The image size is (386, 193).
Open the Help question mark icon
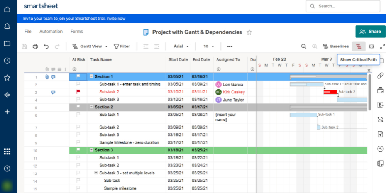tap(7, 169)
